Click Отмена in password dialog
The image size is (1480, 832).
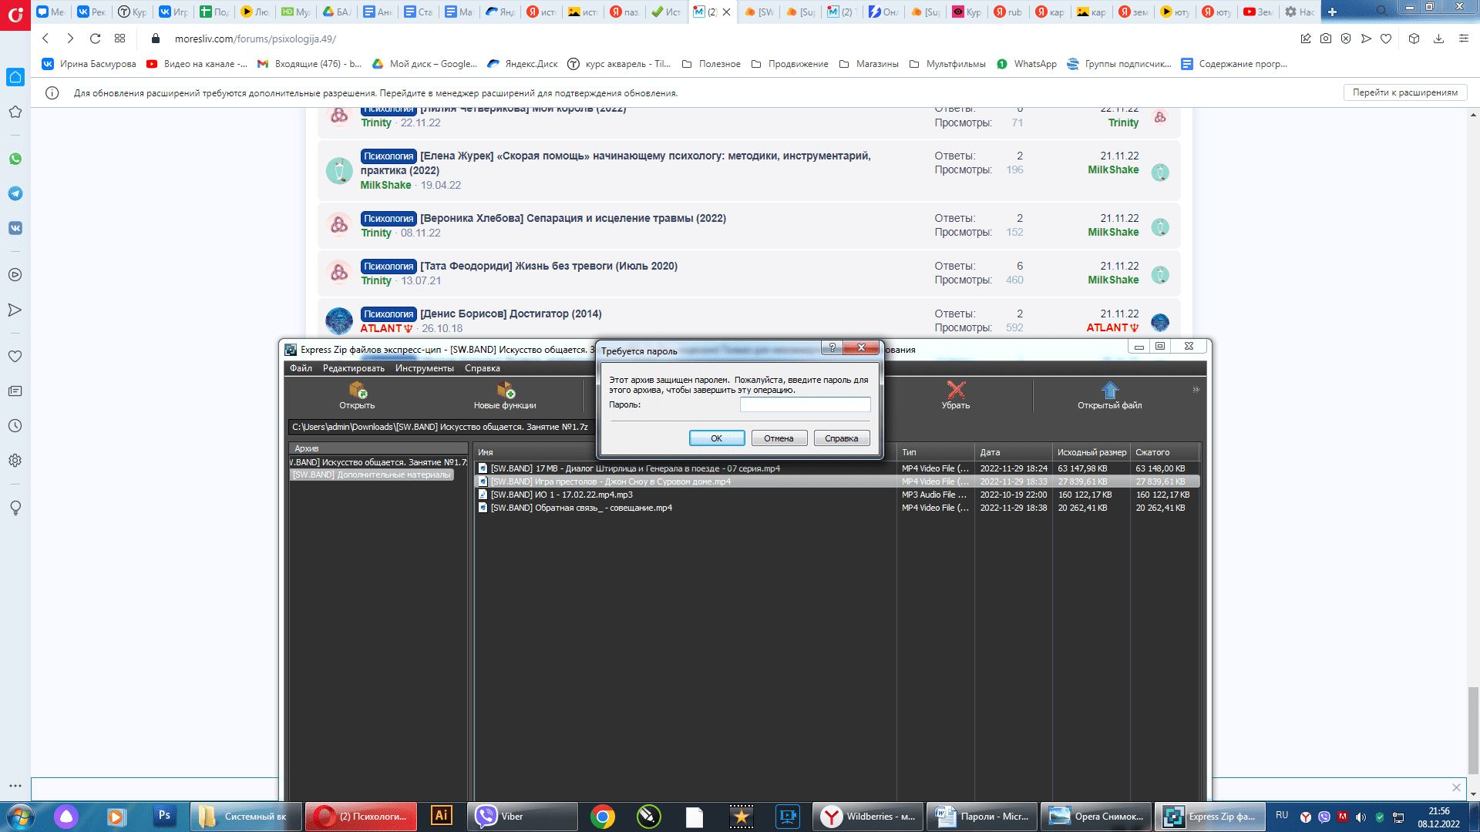point(779,438)
